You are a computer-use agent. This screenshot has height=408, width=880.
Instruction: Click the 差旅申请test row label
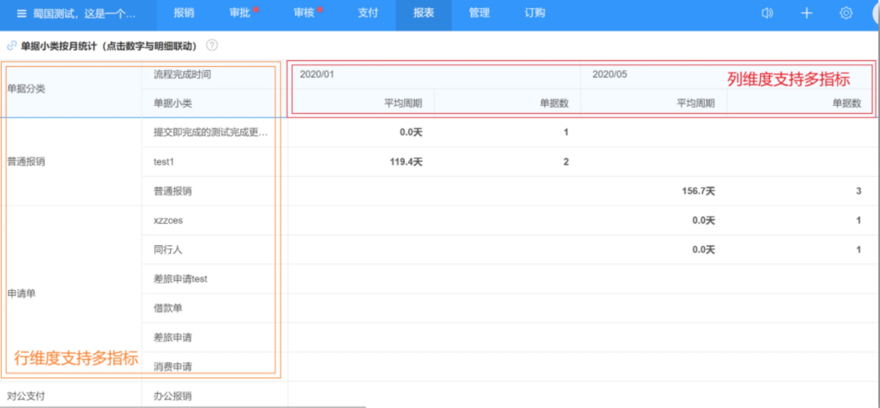tap(180, 279)
